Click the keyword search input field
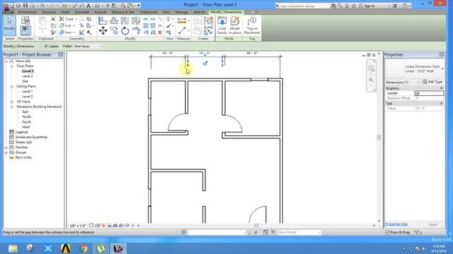This screenshot has width=453, height=254. (x=304, y=6)
